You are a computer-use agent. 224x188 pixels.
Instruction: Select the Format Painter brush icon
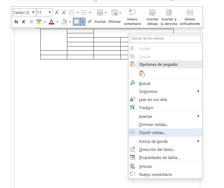click(x=89, y=22)
